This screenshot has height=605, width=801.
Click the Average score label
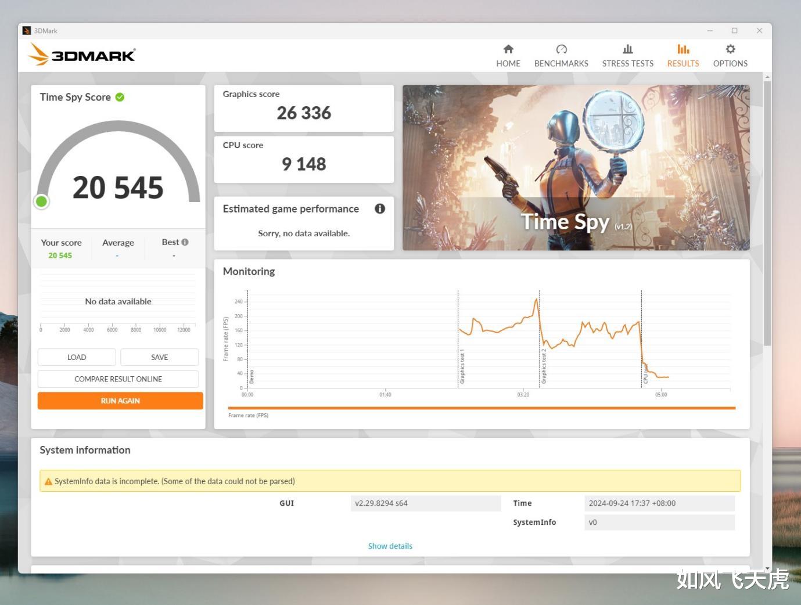[x=118, y=243]
